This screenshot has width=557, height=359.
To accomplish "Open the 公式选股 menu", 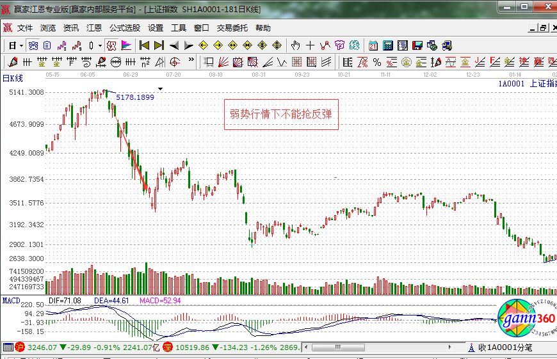I will 125,28.
